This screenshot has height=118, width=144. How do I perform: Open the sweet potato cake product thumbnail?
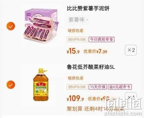pos(40,26)
